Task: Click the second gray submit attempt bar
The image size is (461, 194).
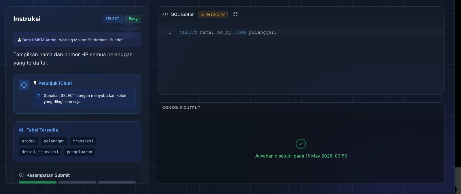Action: tap(77, 182)
